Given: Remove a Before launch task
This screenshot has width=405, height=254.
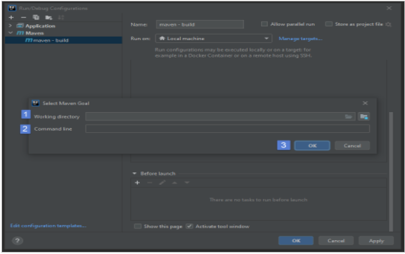Looking at the screenshot, I should click(x=150, y=183).
